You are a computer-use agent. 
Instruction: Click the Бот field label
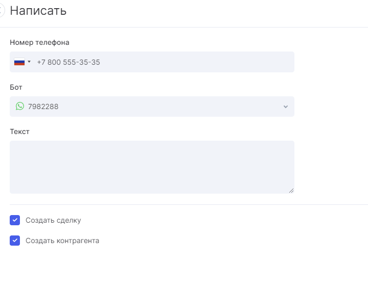pos(16,87)
